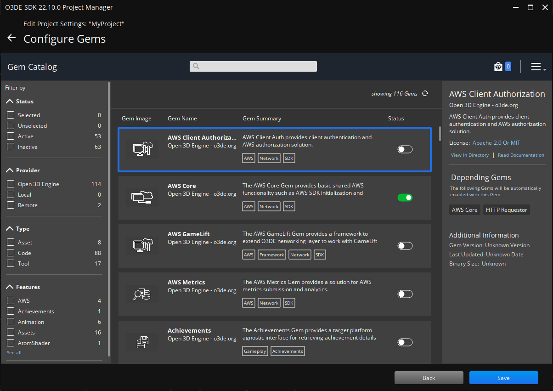Disable the AWS Core gem
Viewport: 553px width, 391px height.
point(405,198)
